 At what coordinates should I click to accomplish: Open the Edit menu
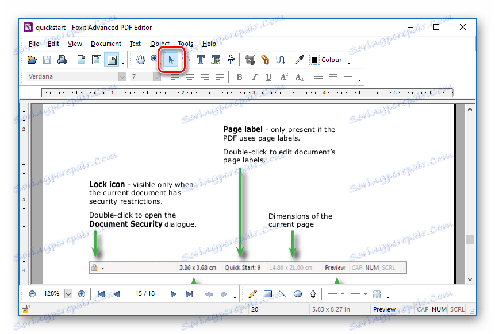click(x=53, y=44)
